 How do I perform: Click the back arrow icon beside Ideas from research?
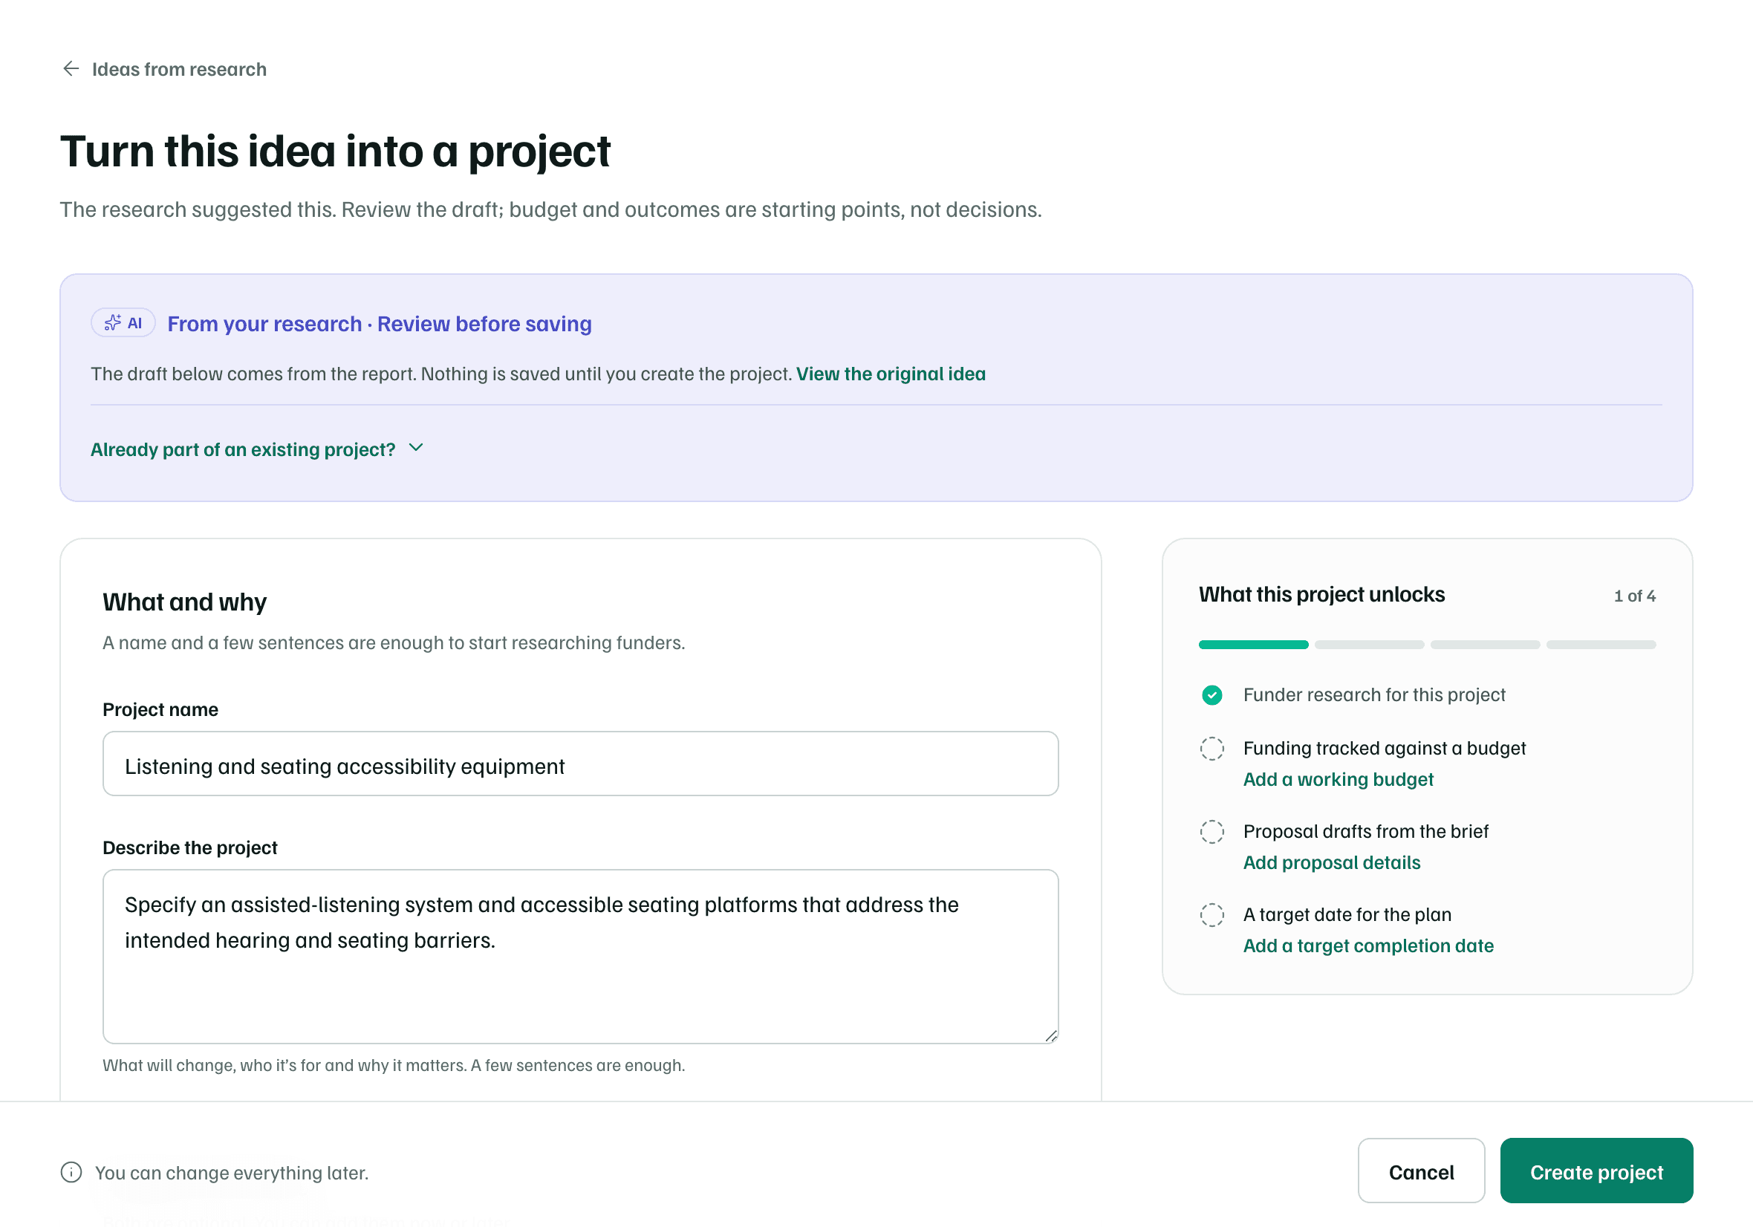[71, 69]
